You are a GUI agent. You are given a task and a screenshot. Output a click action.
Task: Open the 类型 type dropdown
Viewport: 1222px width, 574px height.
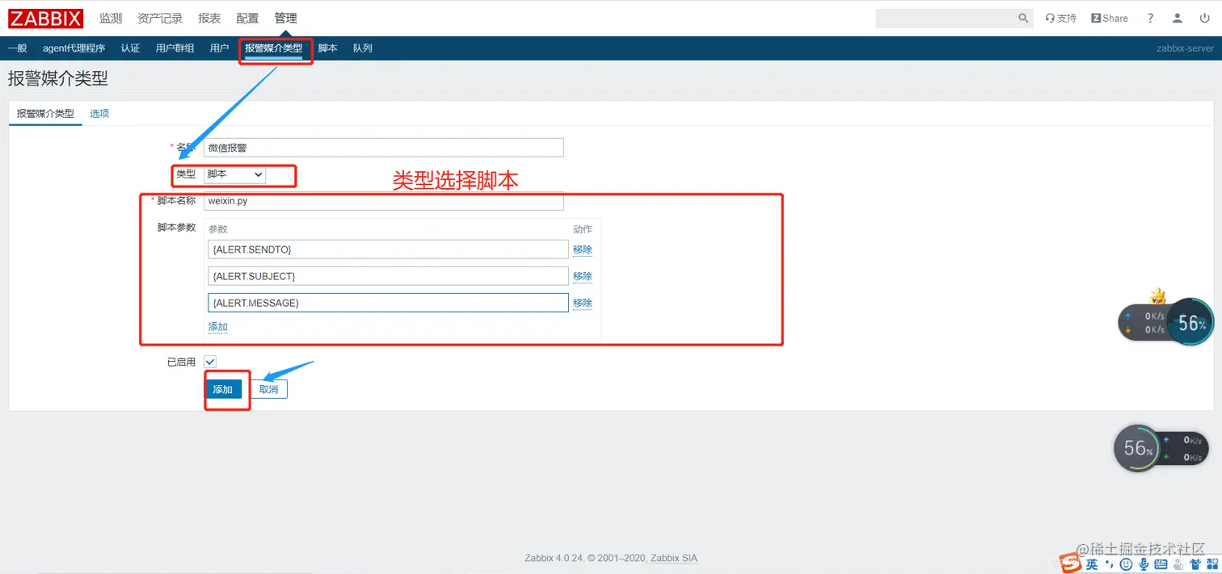coord(234,174)
